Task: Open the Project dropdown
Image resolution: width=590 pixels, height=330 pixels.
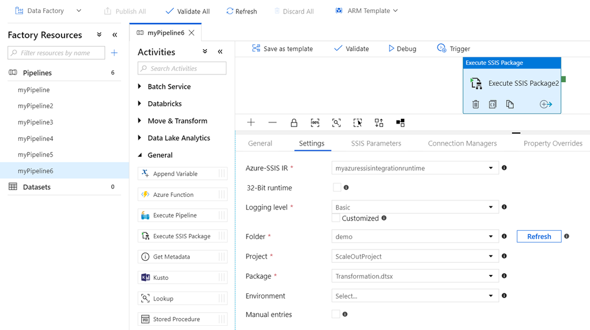Action: [x=415, y=256]
